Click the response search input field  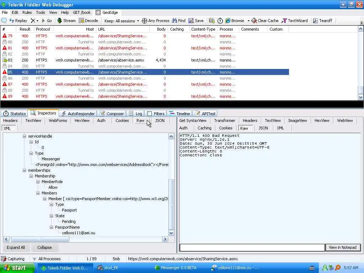pyautogui.click(x=252, y=247)
